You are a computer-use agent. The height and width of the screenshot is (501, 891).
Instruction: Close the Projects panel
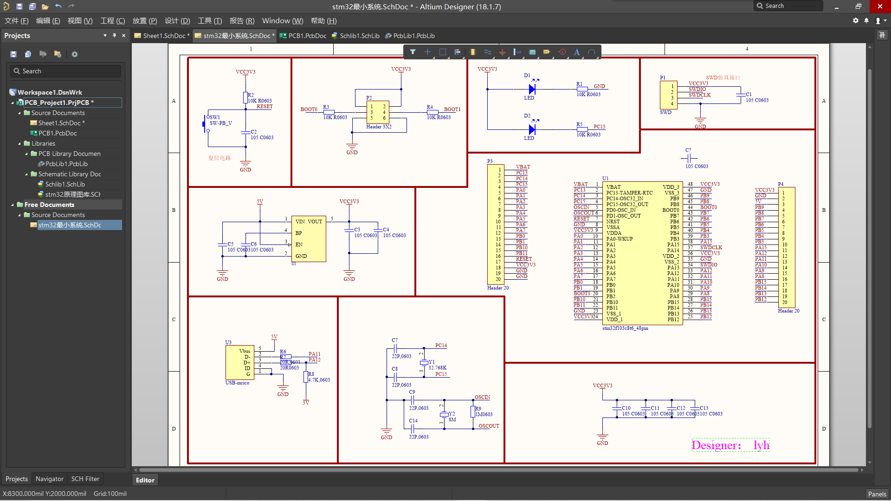click(x=123, y=35)
